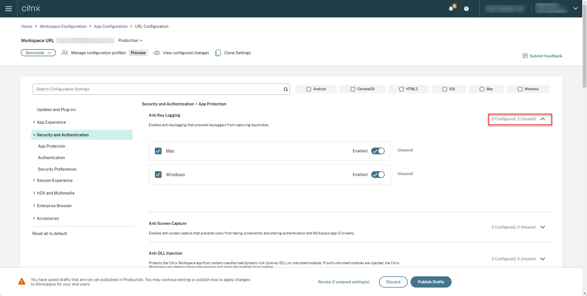
Task: Open Workspace Configuration breadcrumb link
Action: 63,26
